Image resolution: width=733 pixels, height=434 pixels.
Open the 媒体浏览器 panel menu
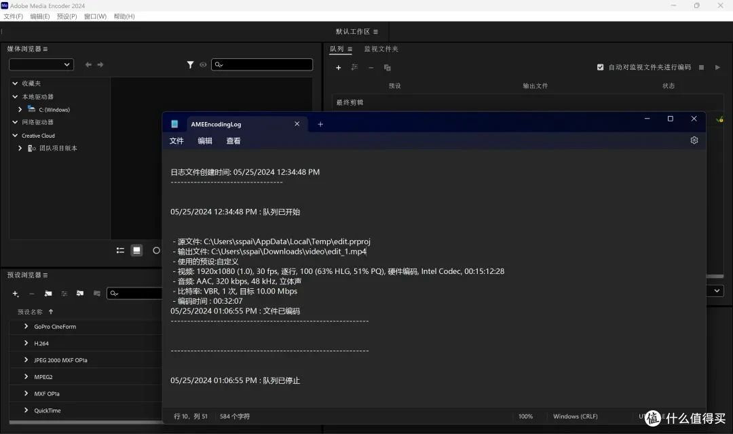coord(45,49)
